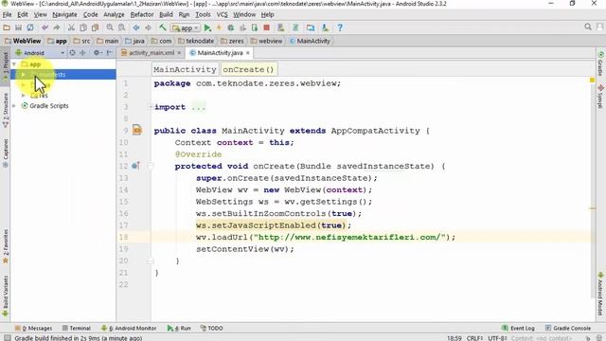The width and height of the screenshot is (606, 341).
Task: Click the teknodate breadcrumb folder
Action: pos(196,41)
